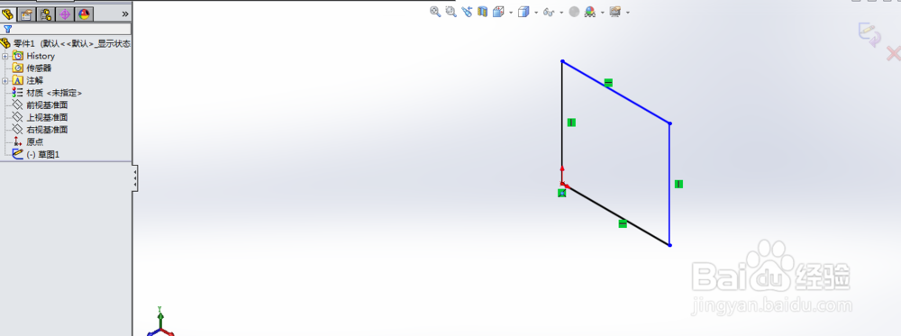Select the History folder
The image size is (901, 336).
[41, 56]
